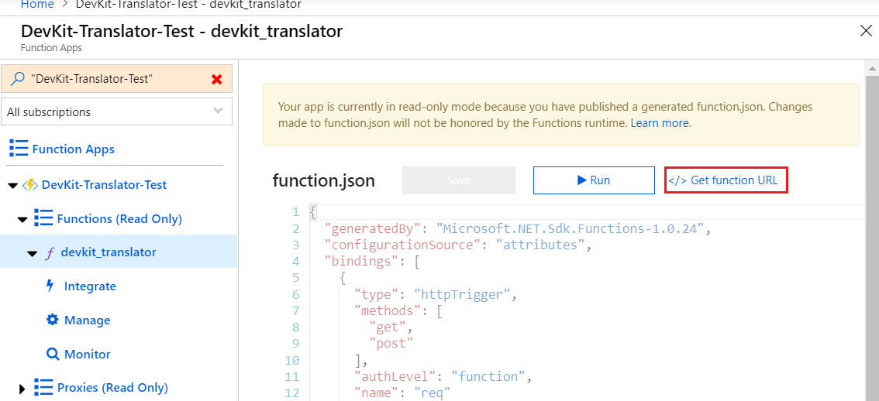
Task: Click the Get function URL link
Action: coord(726,180)
